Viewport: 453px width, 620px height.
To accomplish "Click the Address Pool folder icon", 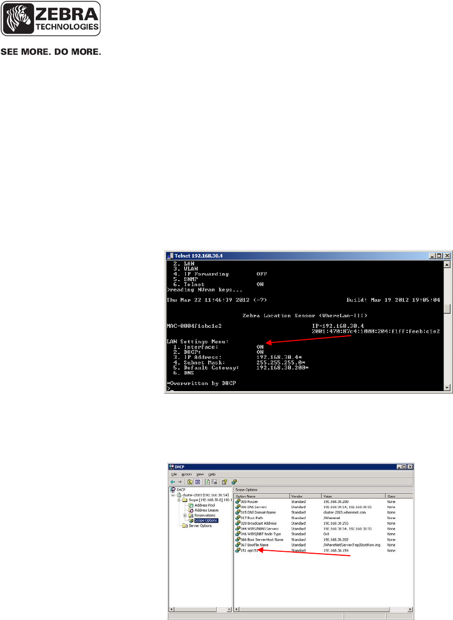I will point(191,505).
